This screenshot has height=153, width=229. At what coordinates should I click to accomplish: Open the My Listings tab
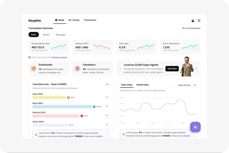tap(74, 20)
